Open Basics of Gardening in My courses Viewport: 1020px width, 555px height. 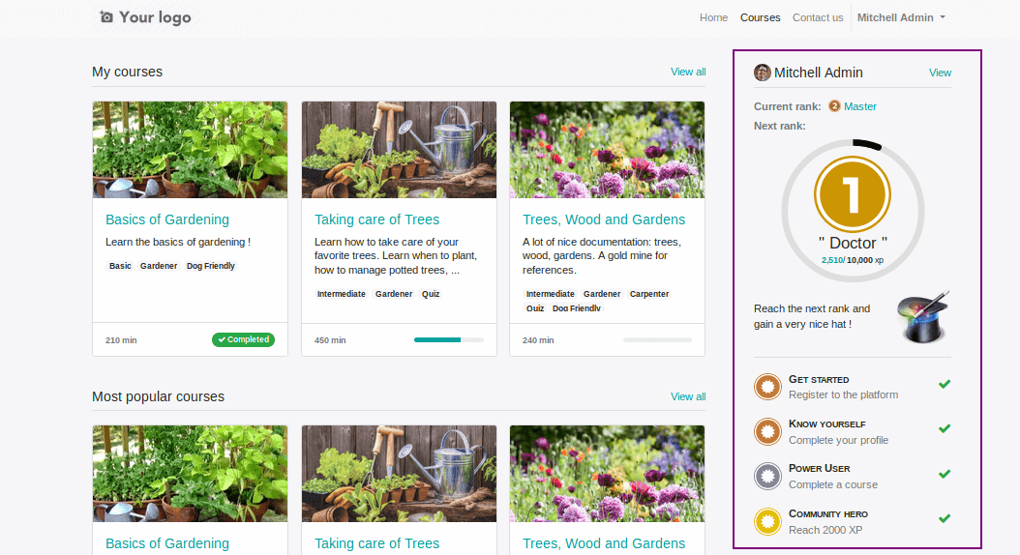tap(167, 219)
